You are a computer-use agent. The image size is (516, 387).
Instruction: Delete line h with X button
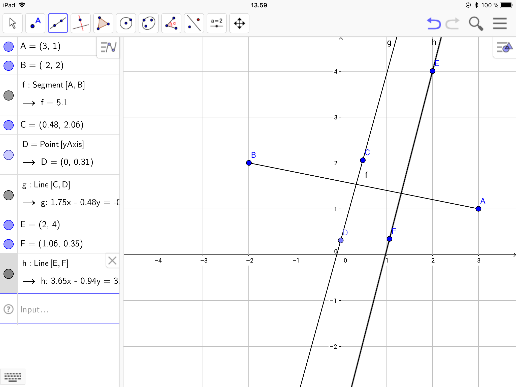tap(112, 261)
